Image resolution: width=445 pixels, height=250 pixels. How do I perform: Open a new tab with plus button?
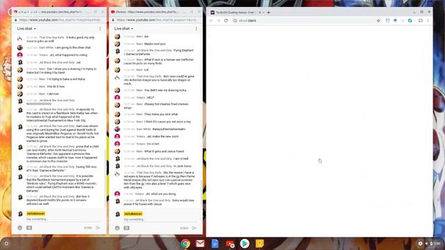click(268, 12)
